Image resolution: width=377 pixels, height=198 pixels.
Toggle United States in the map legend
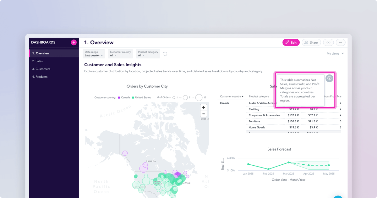pos(143,97)
